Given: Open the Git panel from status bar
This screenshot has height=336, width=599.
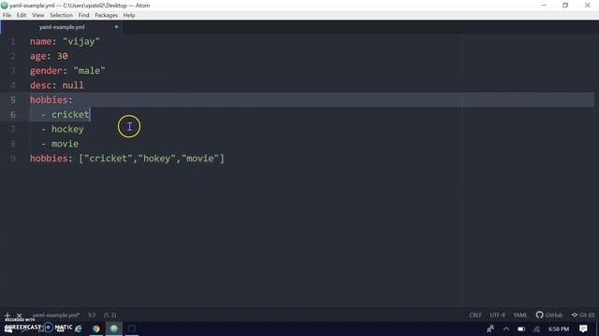Looking at the screenshot, I should pyautogui.click(x=582, y=315).
